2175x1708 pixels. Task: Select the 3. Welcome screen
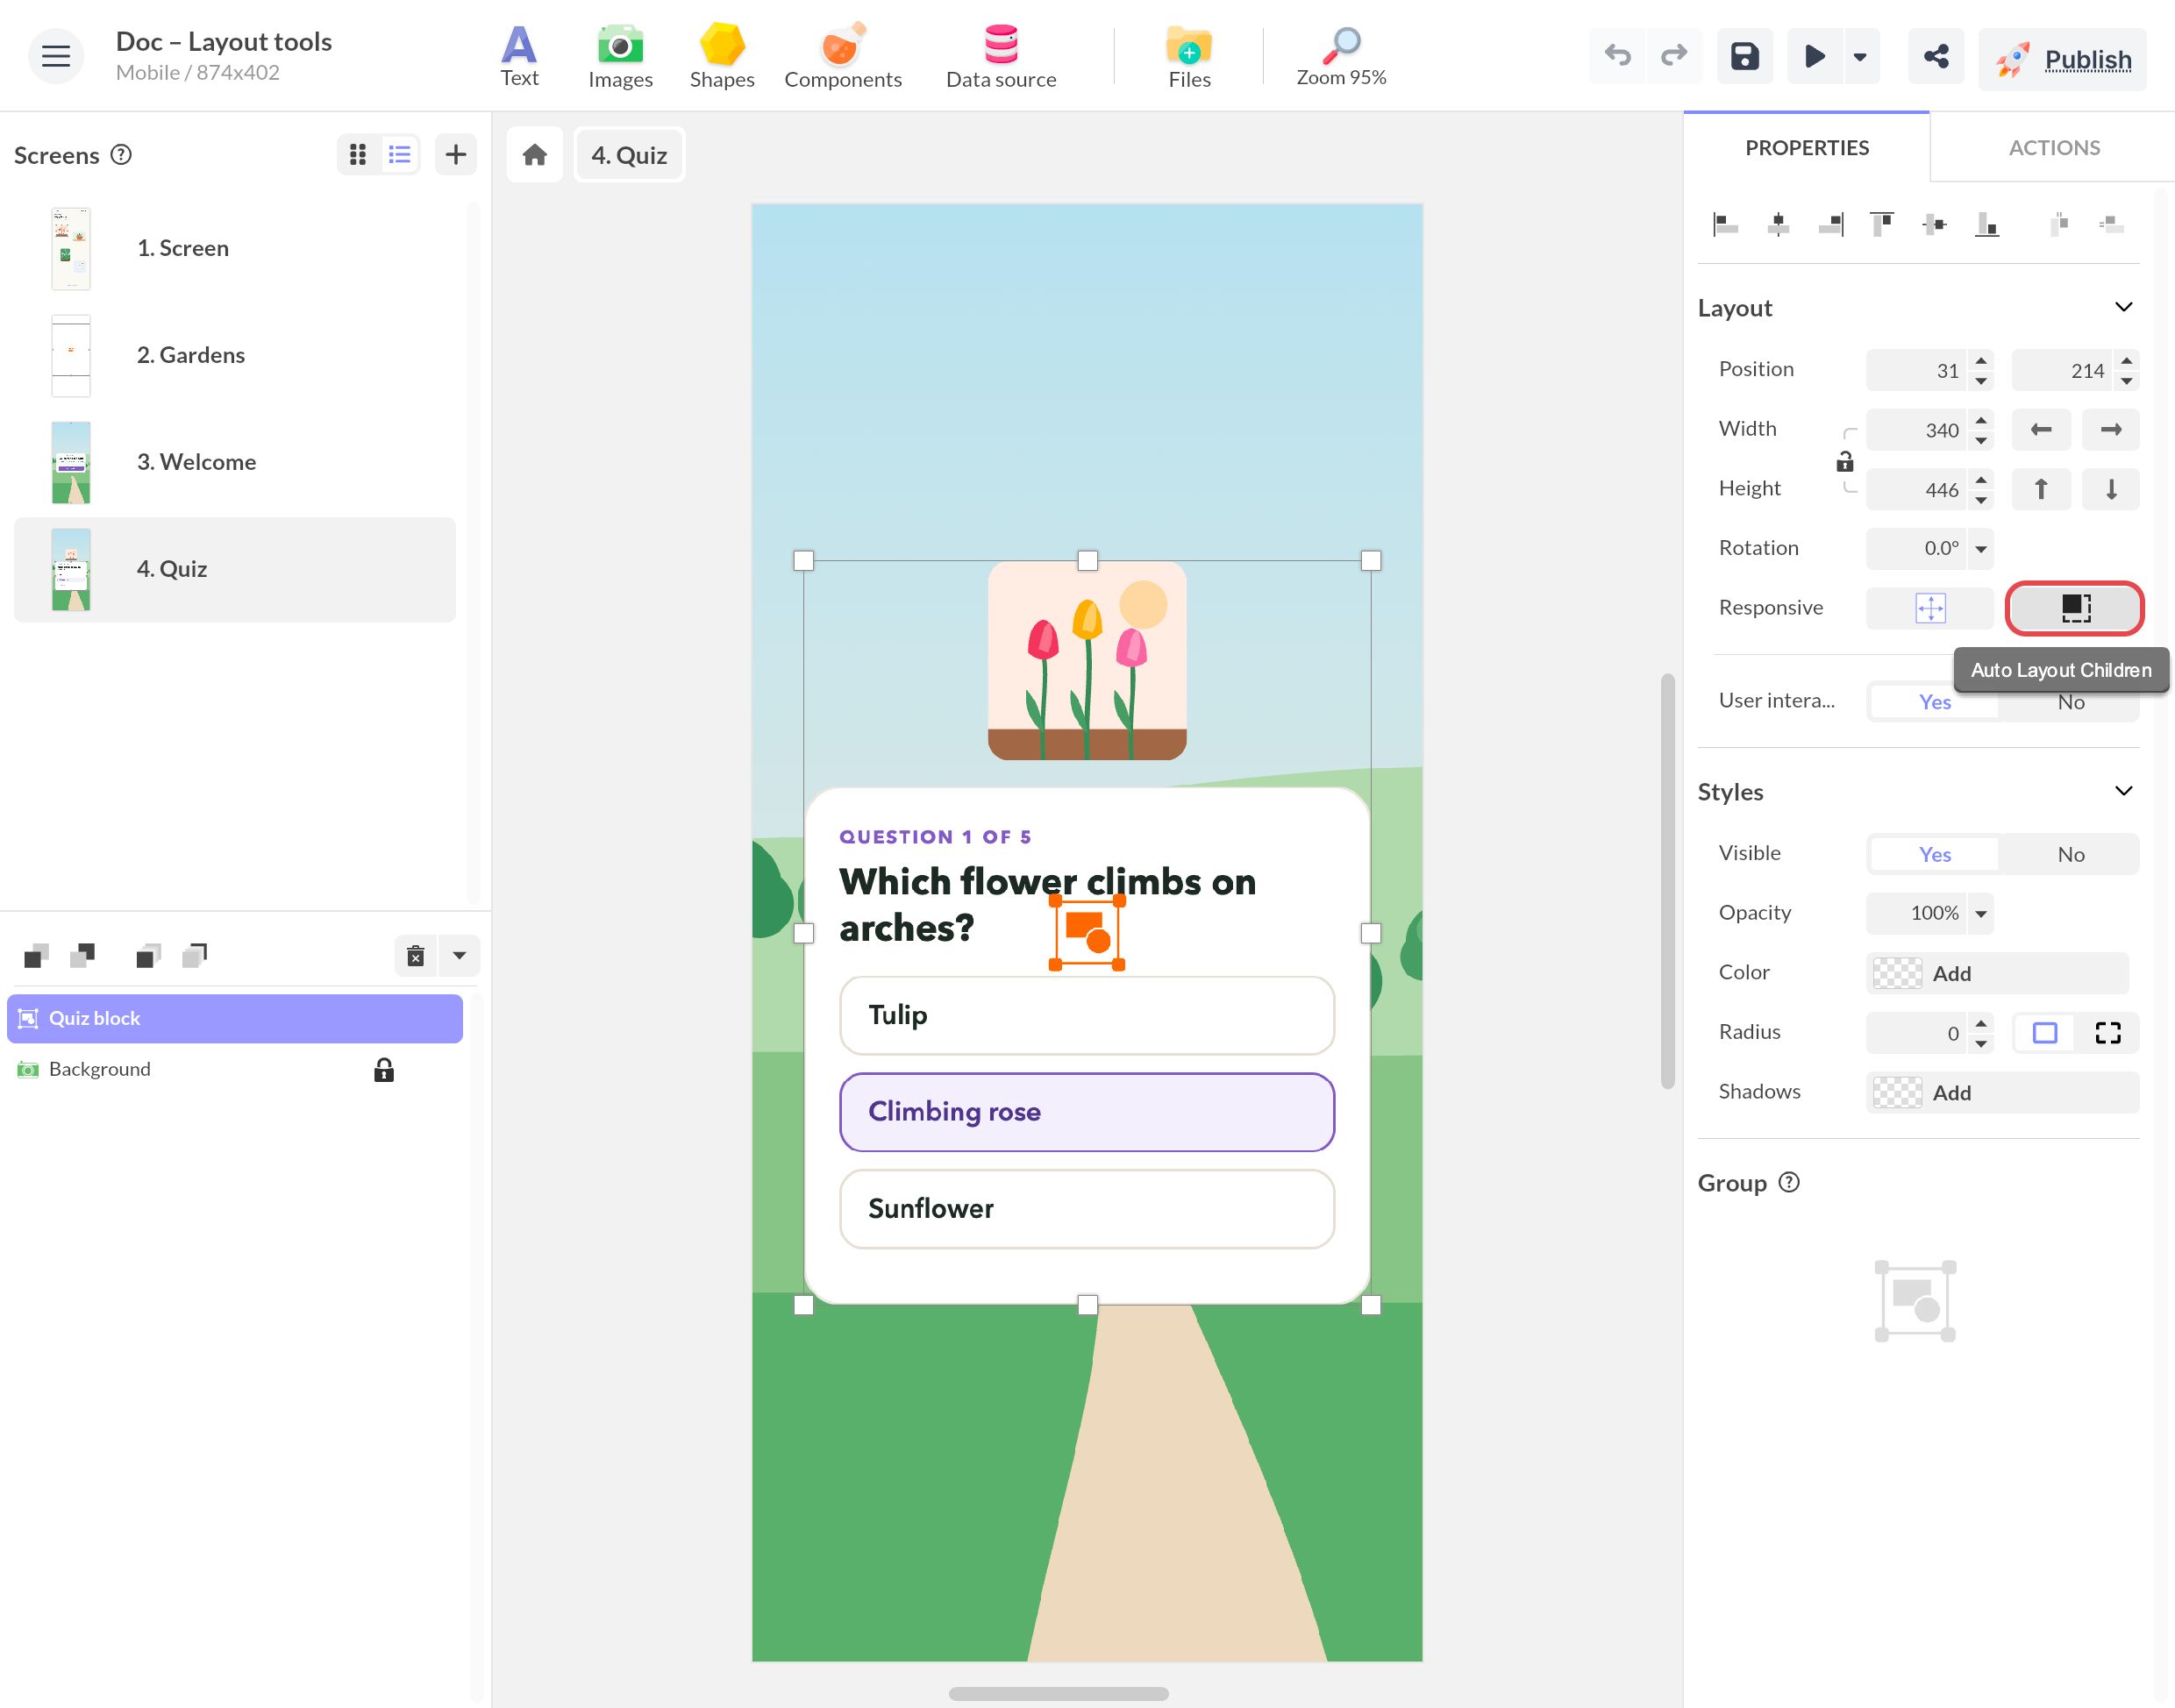pos(234,462)
